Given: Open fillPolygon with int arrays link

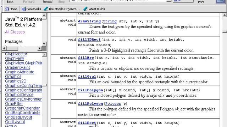Looking at the screenshot, I should (90, 90).
